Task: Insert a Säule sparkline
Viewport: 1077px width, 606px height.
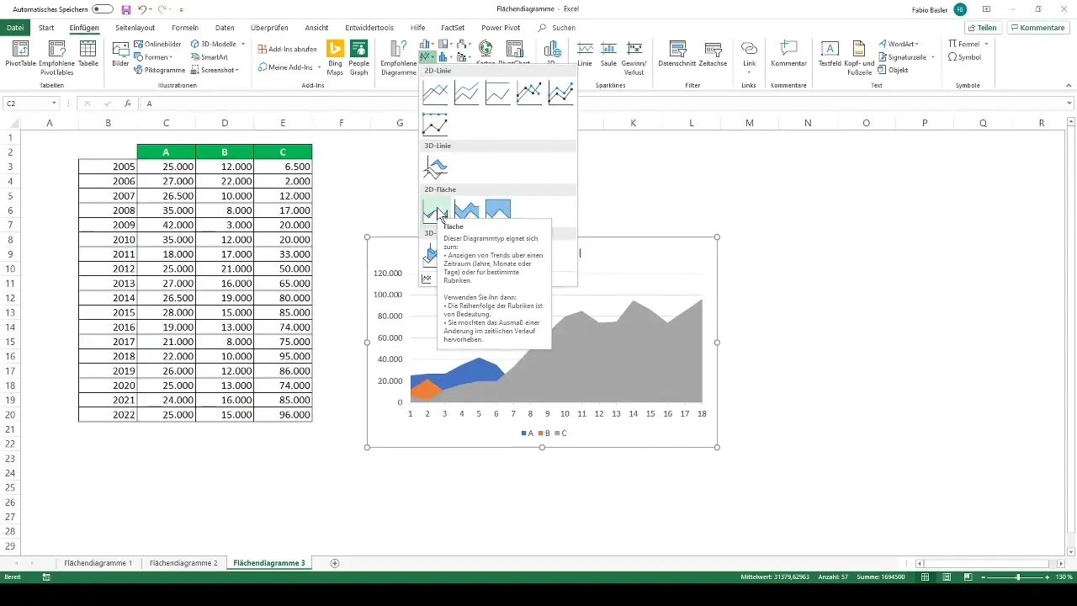Action: pyautogui.click(x=608, y=55)
